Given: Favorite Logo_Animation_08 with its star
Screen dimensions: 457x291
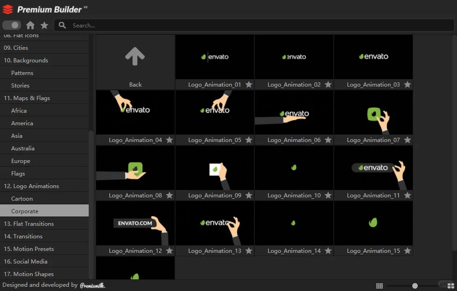Looking at the screenshot, I should [x=169, y=196].
